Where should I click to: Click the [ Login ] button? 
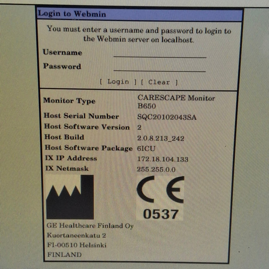118,82
